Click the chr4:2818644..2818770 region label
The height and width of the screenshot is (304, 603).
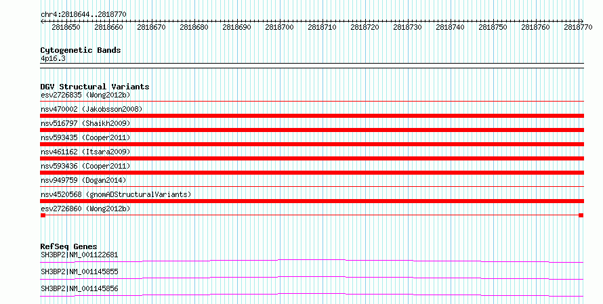[x=83, y=14]
